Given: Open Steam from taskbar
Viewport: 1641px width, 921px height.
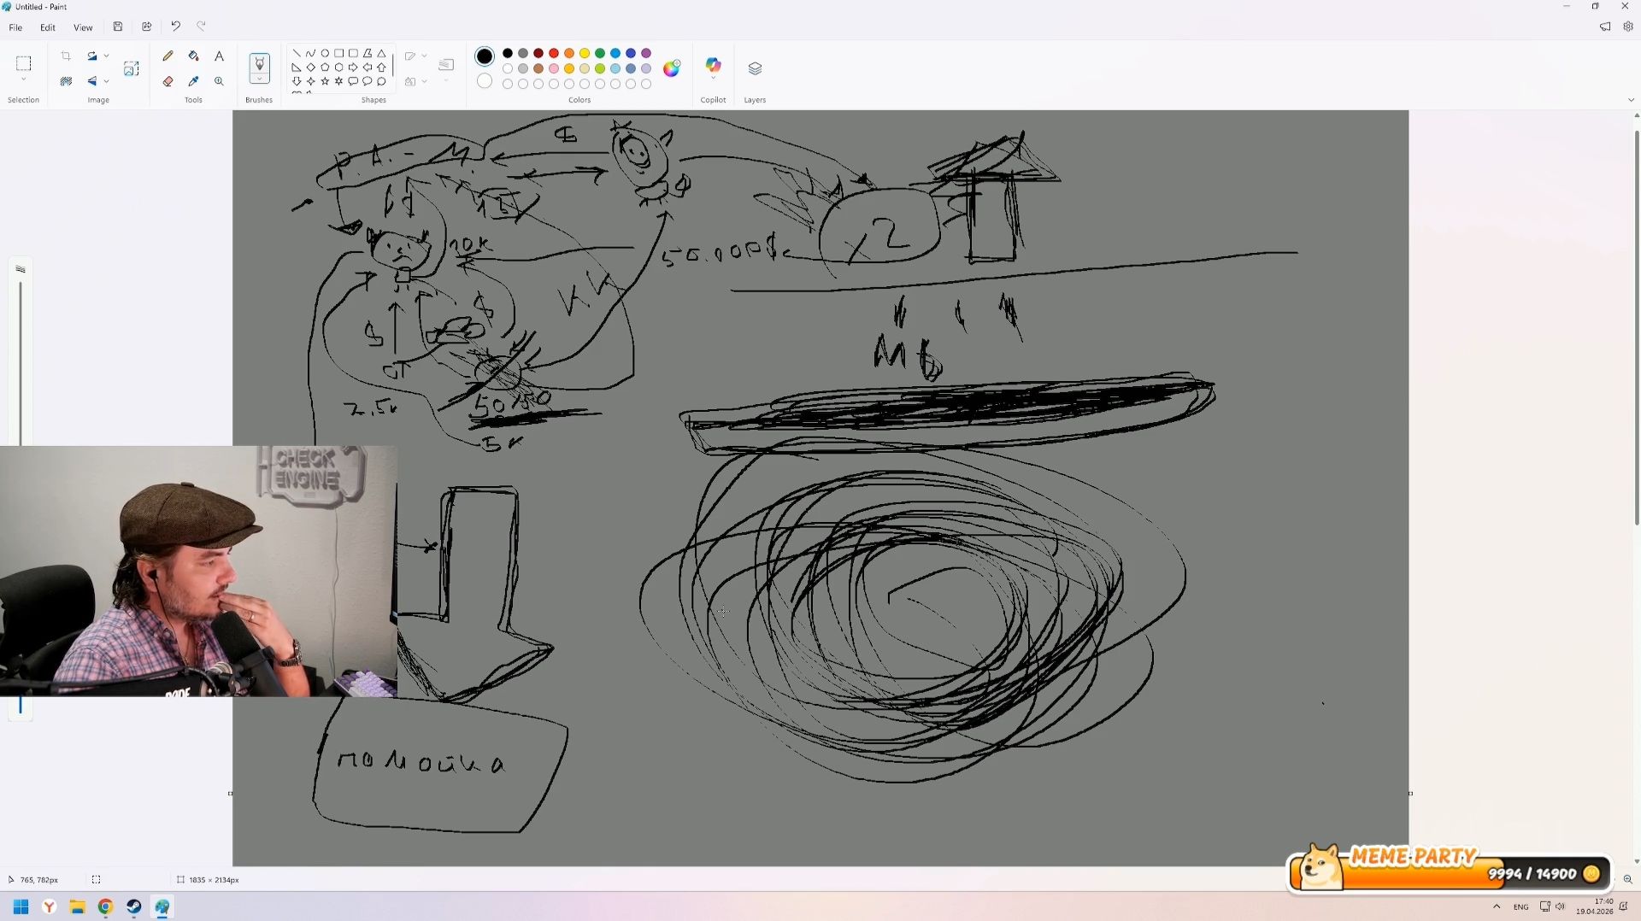Looking at the screenshot, I should click(x=133, y=906).
